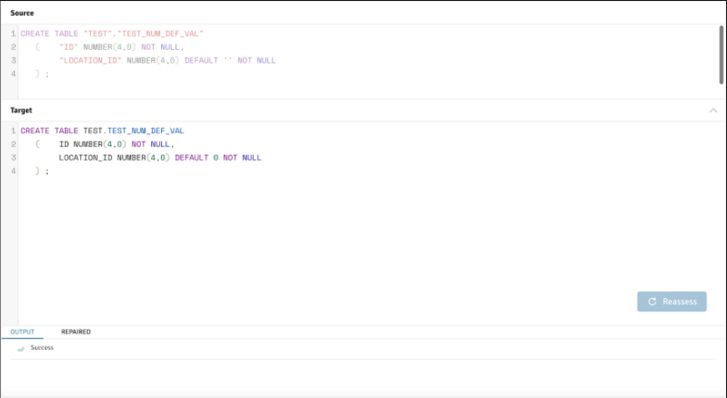Click the Target panel header label
The width and height of the screenshot is (727, 398).
[x=22, y=110]
